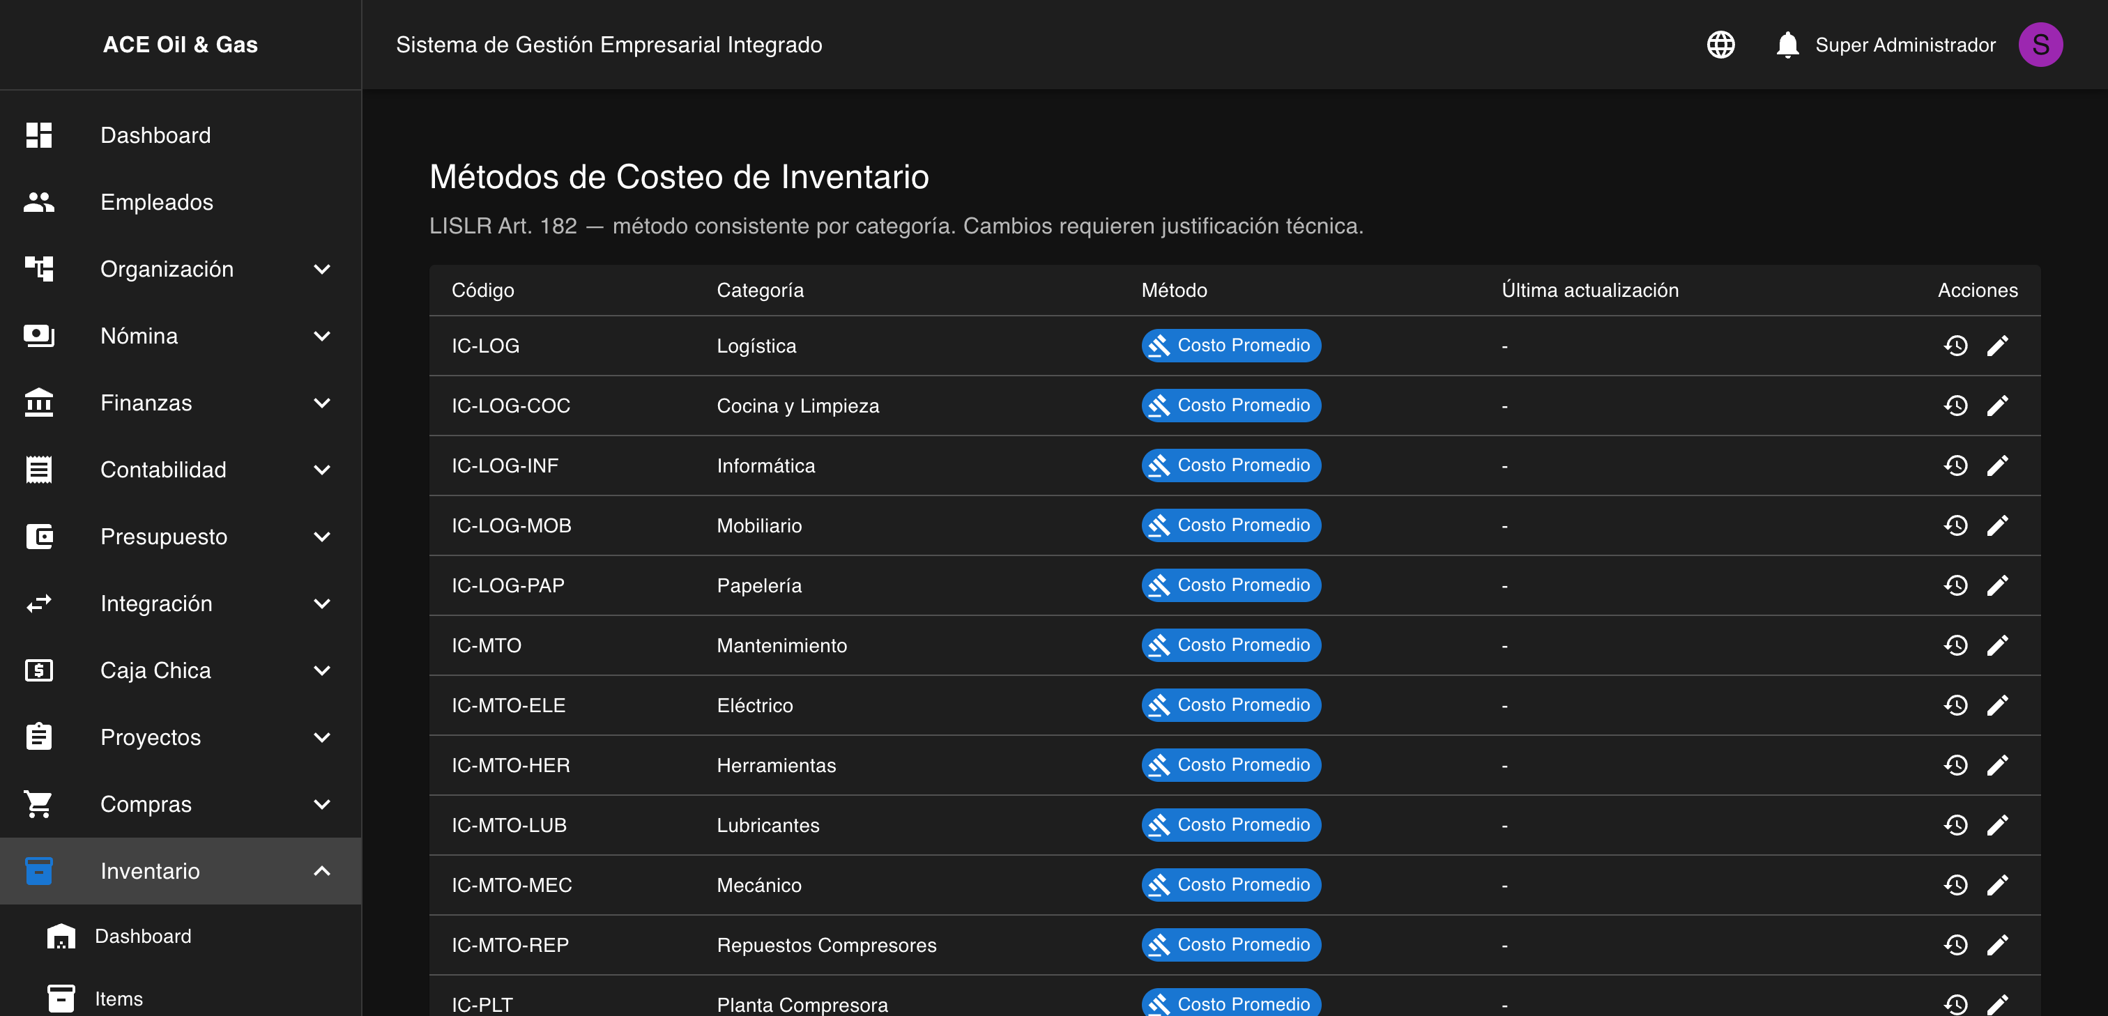Viewport: 2108px width, 1016px height.
Task: View history for IC-MTO-LUB row
Action: pos(1956,824)
